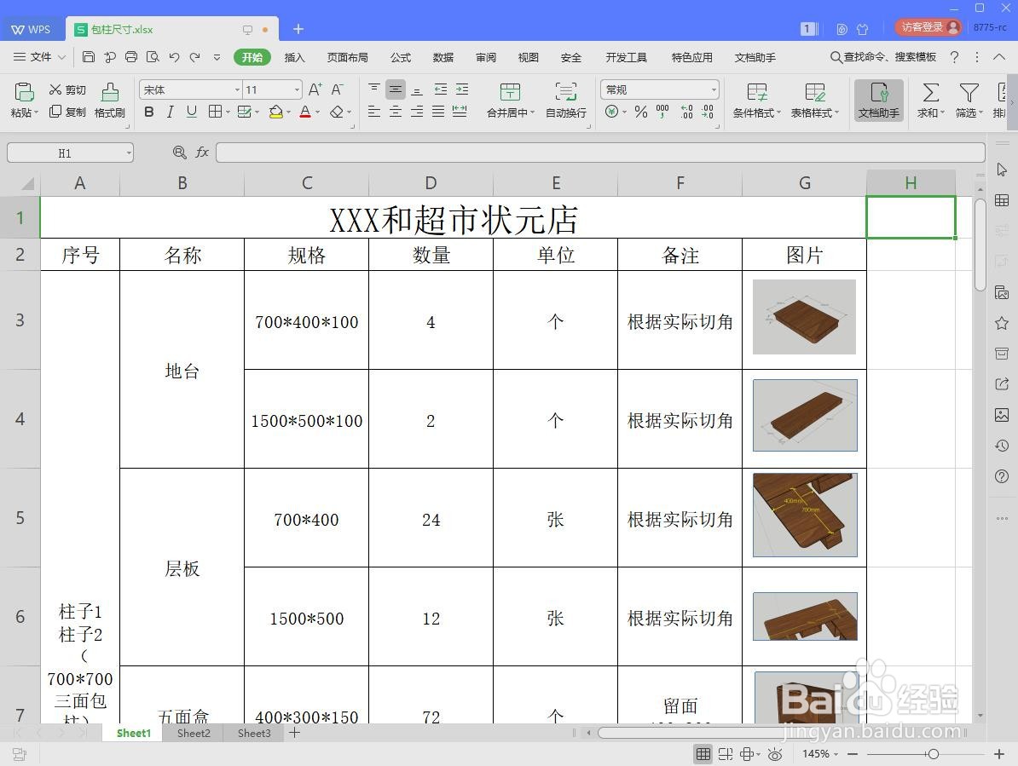Viewport: 1018px width, 766px height.
Task: Center text horizontally
Action: coord(396,112)
